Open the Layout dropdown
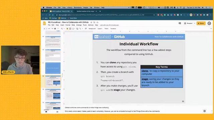214x120 pixels. tap(100, 29)
